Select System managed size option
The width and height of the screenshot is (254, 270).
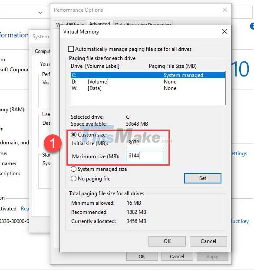(74, 169)
